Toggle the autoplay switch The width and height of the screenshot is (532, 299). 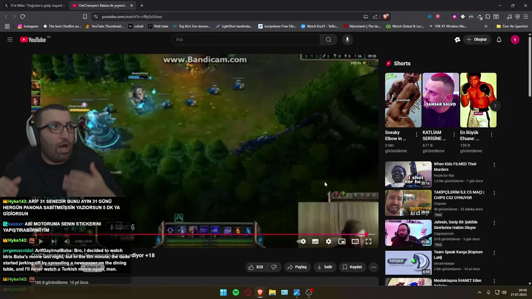click(x=301, y=241)
